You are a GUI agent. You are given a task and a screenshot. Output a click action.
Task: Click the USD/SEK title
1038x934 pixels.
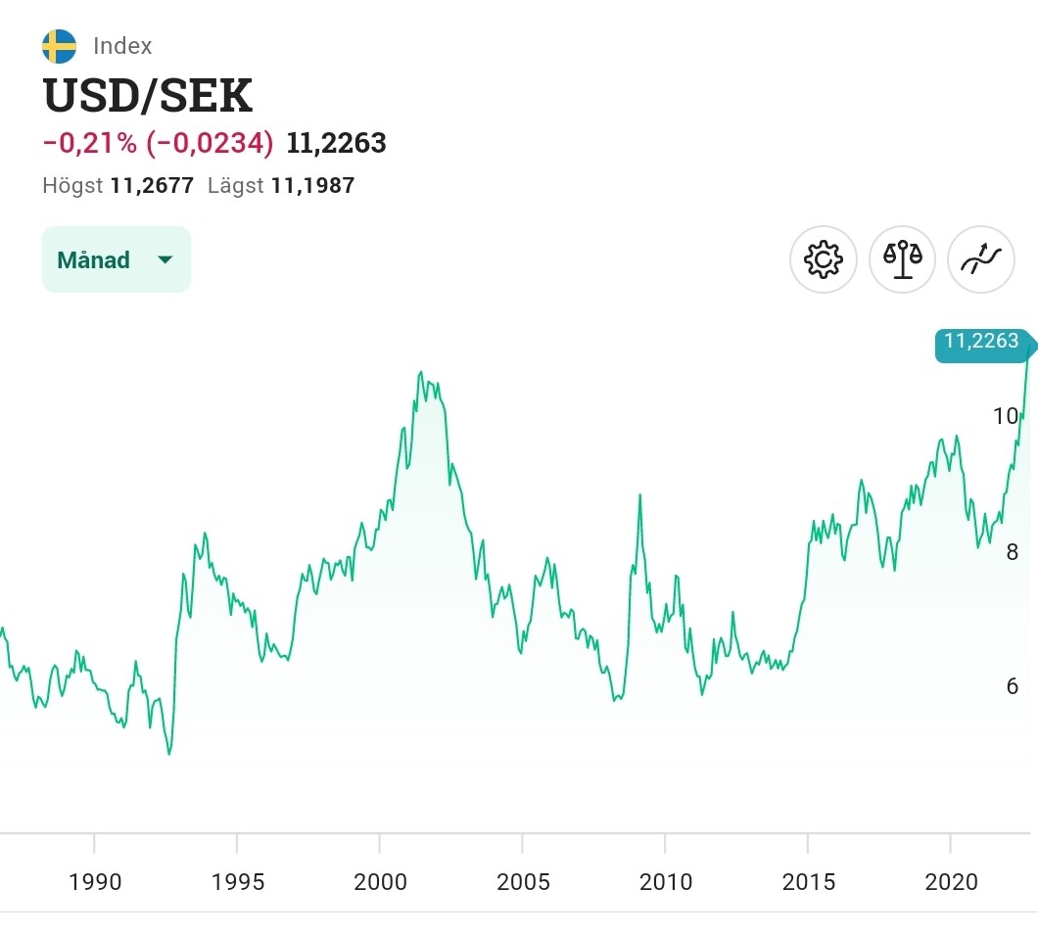tap(148, 95)
